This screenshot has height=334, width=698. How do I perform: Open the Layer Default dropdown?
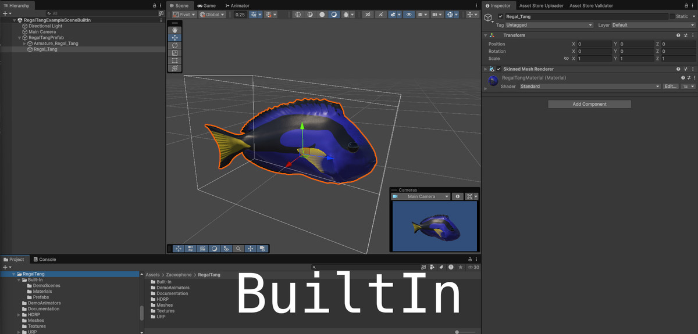[x=653, y=25]
